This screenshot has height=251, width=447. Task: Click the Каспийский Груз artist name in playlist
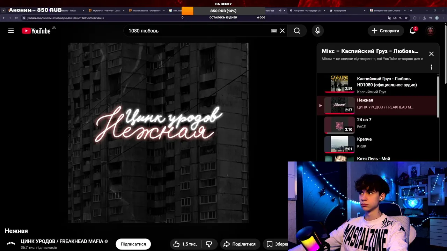click(372, 92)
